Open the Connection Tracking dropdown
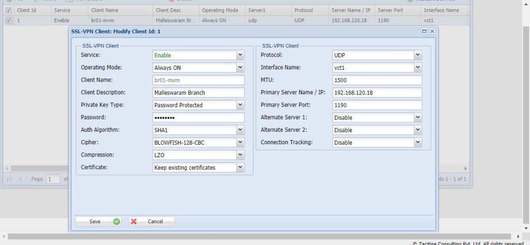 tap(418, 142)
